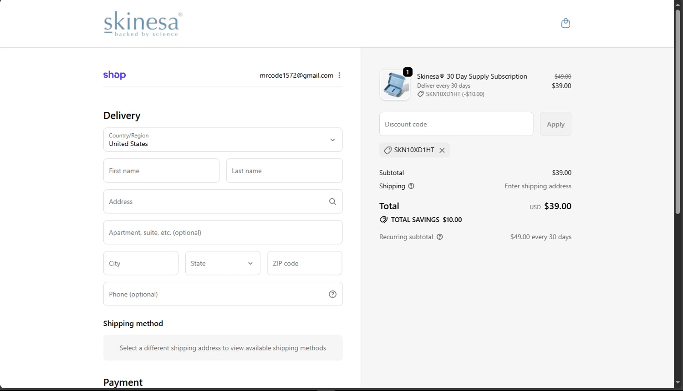The image size is (683, 391).
Task: Open the State dropdown
Action: 223,263
